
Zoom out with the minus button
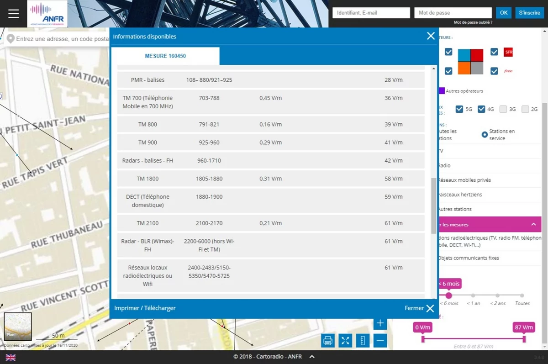tap(380, 340)
